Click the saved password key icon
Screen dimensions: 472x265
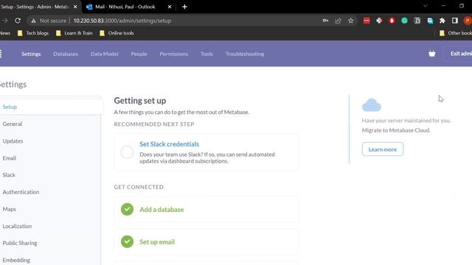(325, 21)
